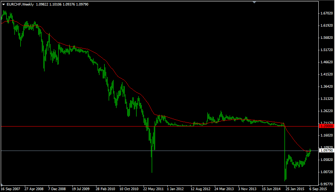The width and height of the screenshot is (335, 192).
Task: Click the 19 Jul 2009 date label
Action: pos(81,189)
